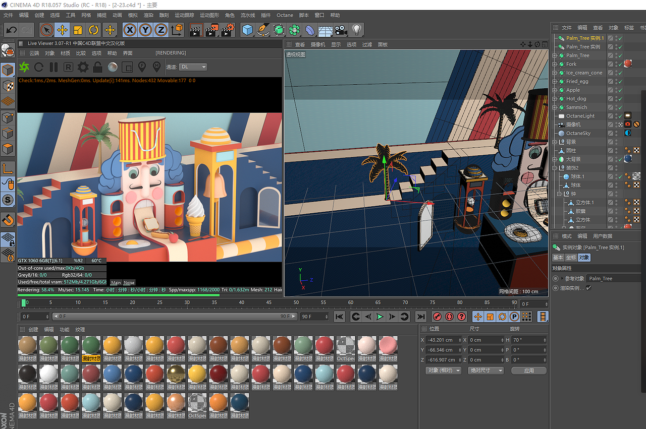Toggle the Apple object enabled checkmark
Image resolution: width=646 pixels, height=429 pixels.
point(620,90)
